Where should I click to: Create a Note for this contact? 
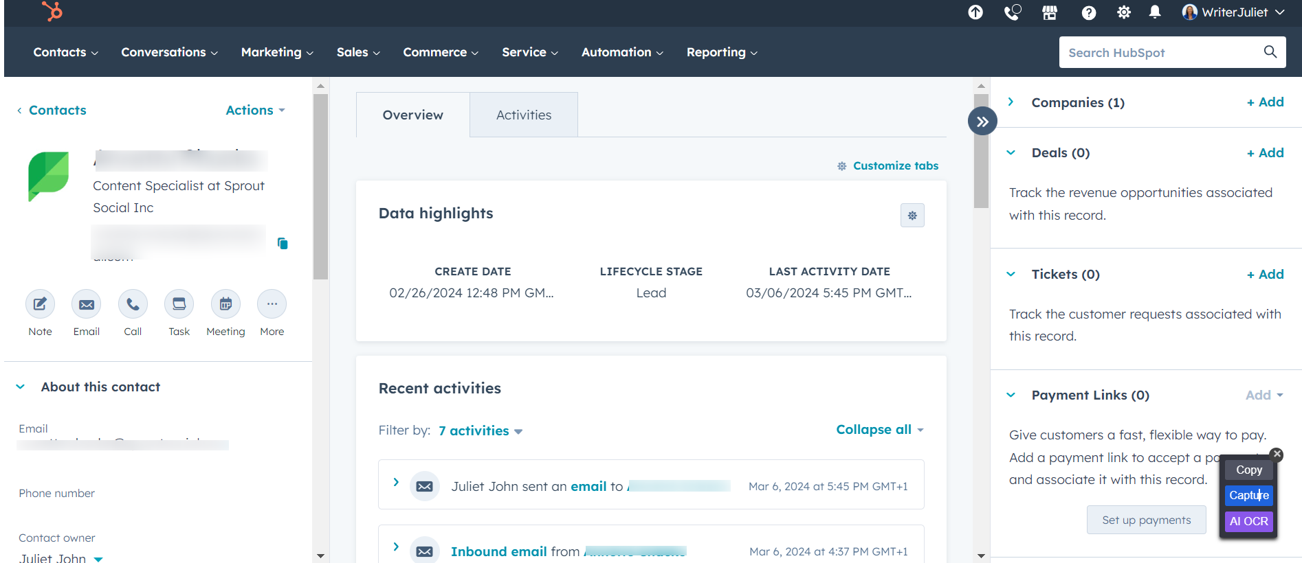(x=40, y=304)
